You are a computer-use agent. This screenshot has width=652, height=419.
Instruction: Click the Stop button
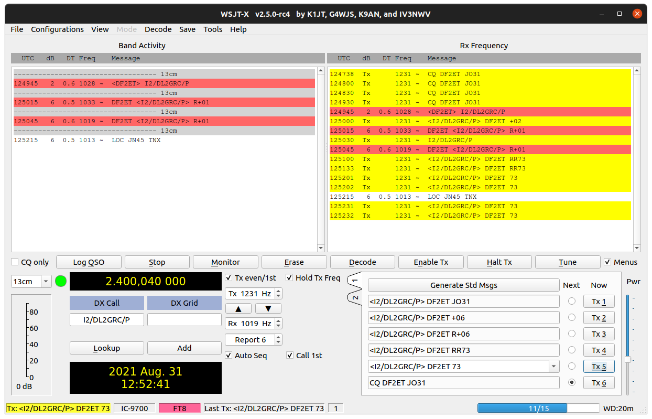pyautogui.click(x=157, y=262)
